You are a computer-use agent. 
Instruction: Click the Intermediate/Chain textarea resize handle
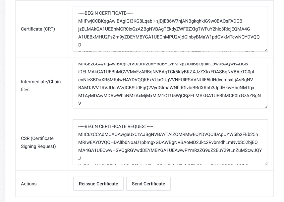coord(266,106)
